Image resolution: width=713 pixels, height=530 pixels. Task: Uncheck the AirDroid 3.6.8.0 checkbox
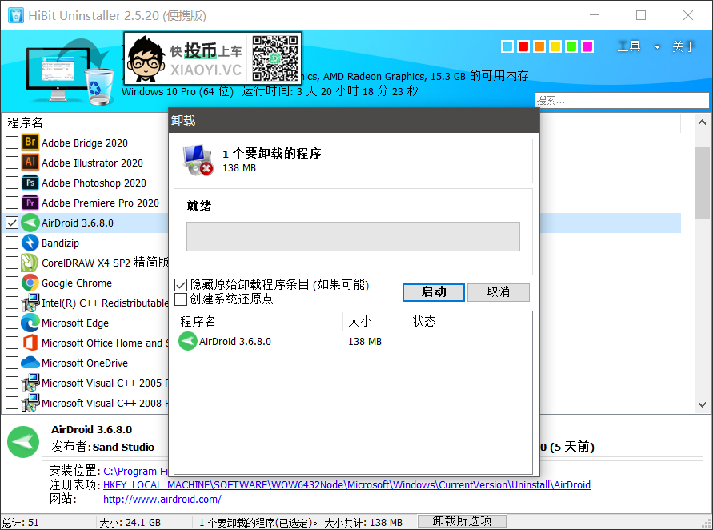(x=12, y=223)
